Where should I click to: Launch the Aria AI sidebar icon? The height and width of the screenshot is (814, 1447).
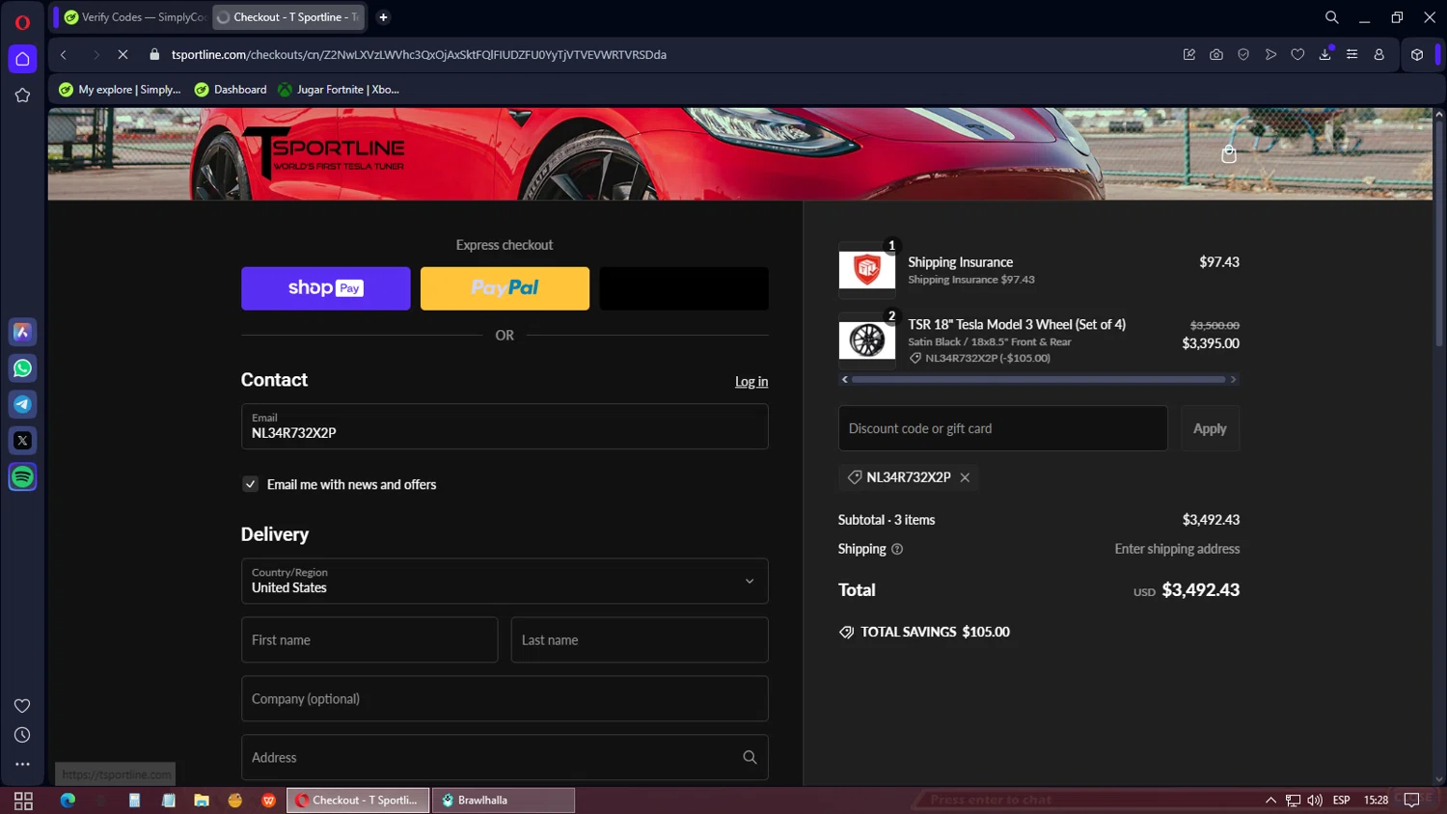coord(22,332)
